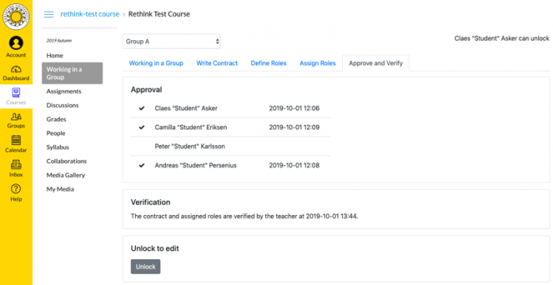Click the Unlock button

[x=145, y=267]
